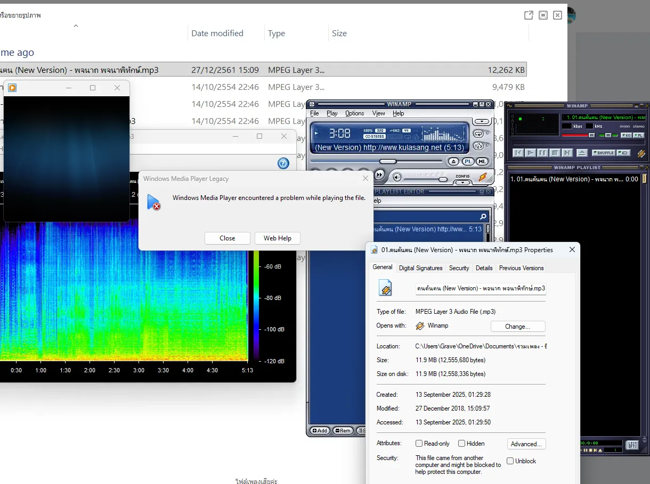Viewport: 650px width, 484px height.
Task: Tick the Unblock checkbox
Action: (x=510, y=461)
